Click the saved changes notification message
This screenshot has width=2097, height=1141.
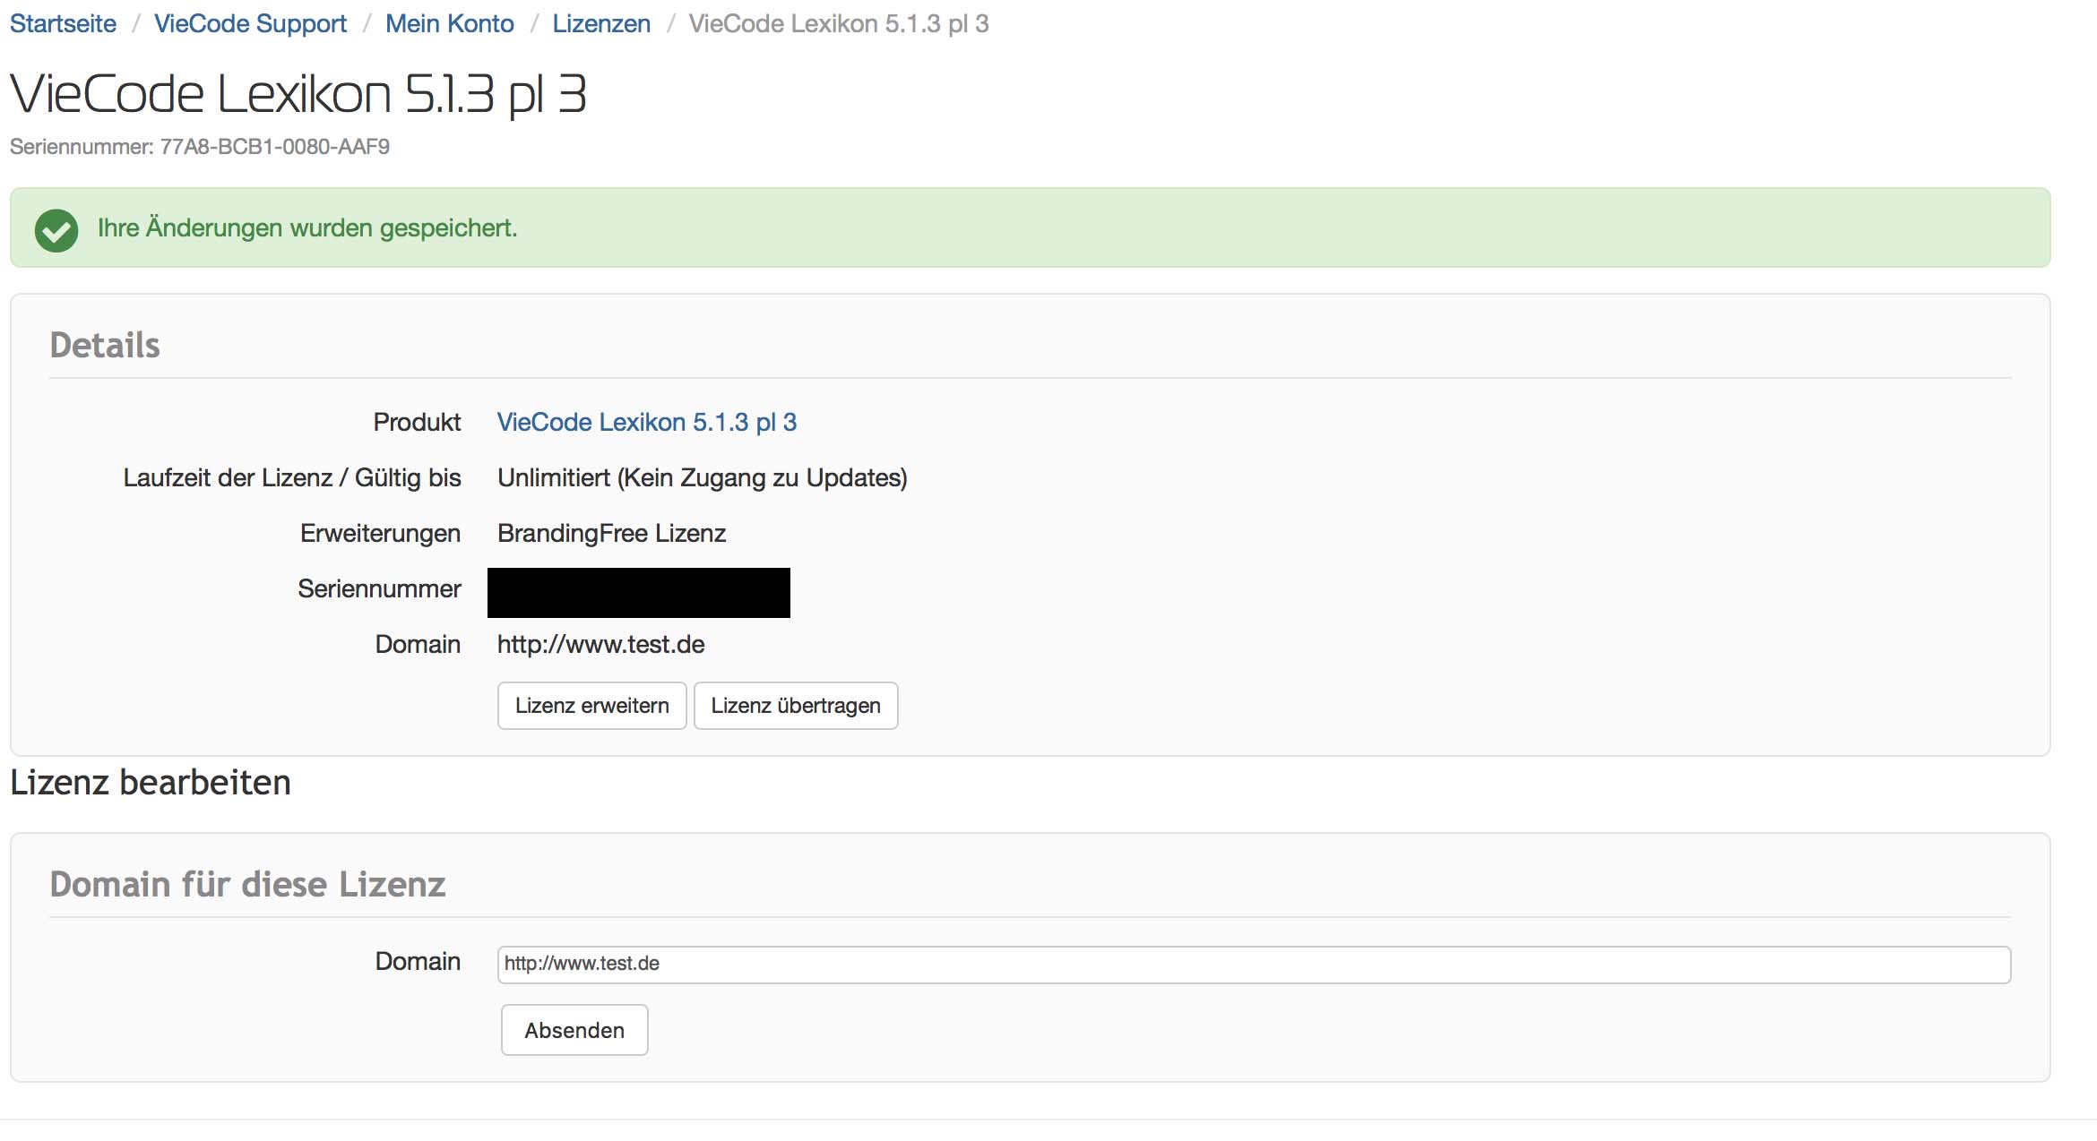307,228
